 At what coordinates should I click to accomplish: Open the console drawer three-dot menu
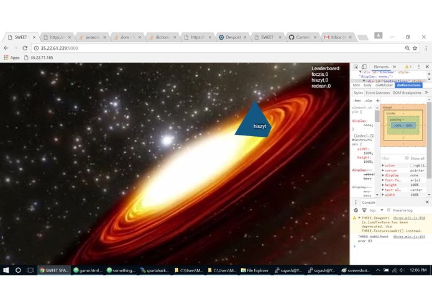pos(356,203)
